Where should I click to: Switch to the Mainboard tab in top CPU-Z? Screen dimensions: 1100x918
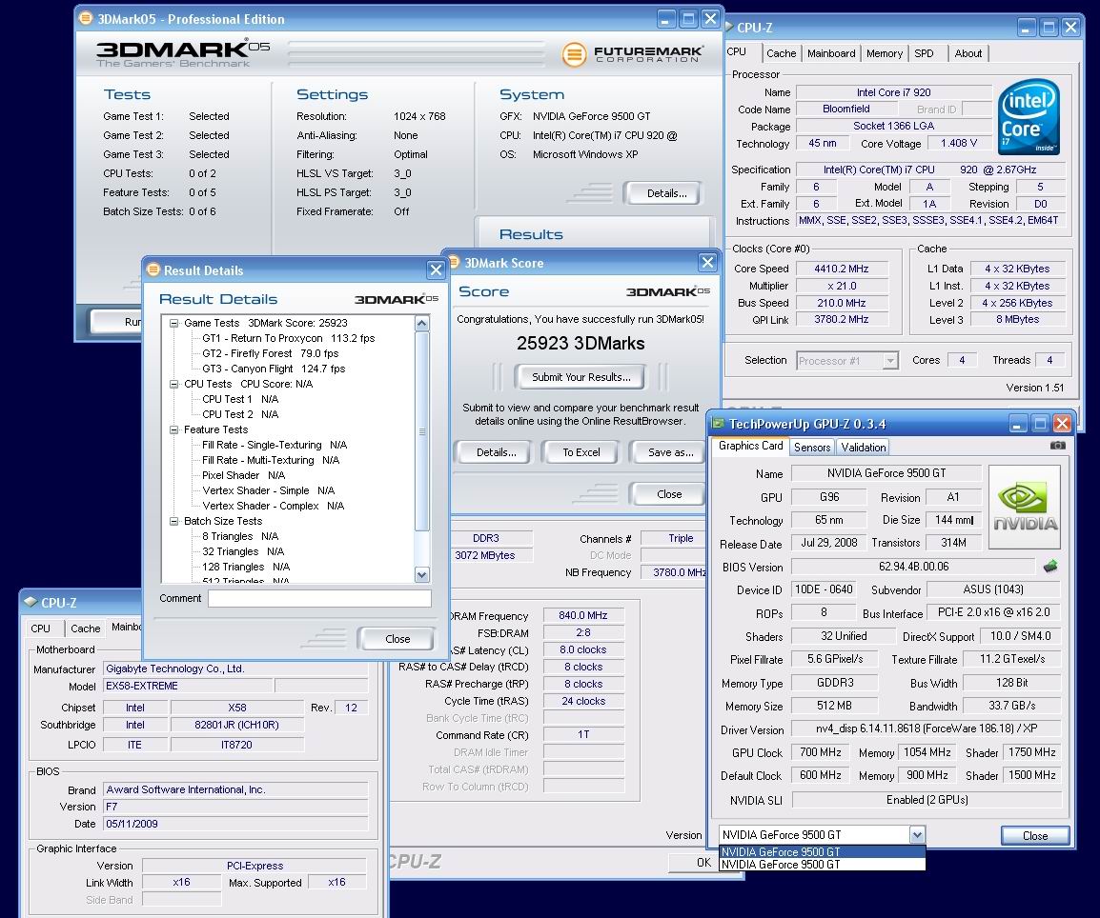coord(831,53)
